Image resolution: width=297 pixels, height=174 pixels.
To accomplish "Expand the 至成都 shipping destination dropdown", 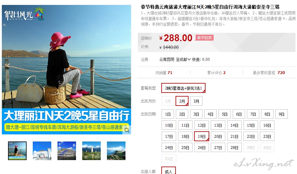I will pos(183,59).
